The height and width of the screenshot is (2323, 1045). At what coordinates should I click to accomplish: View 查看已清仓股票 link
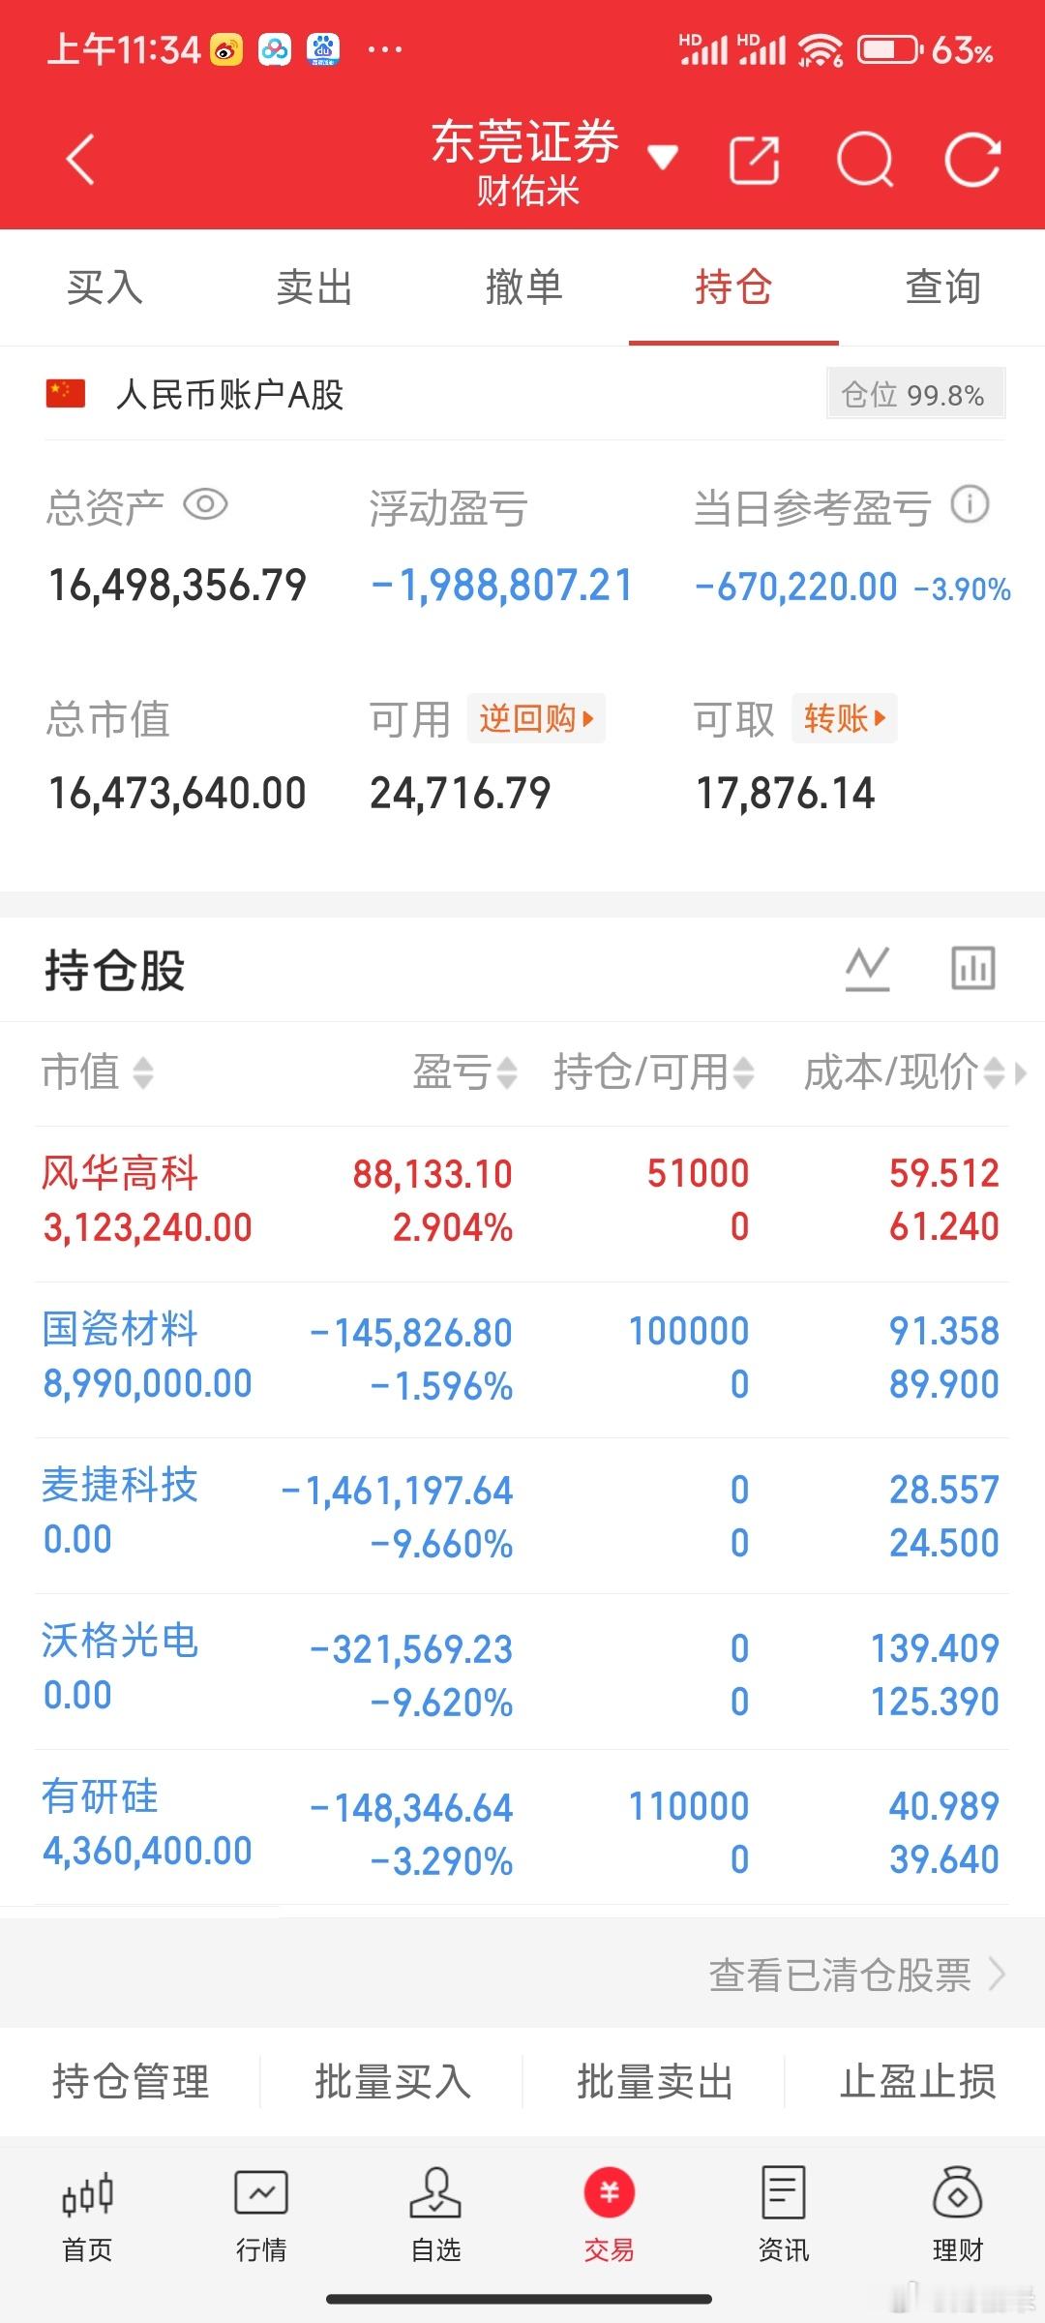[x=857, y=1975]
